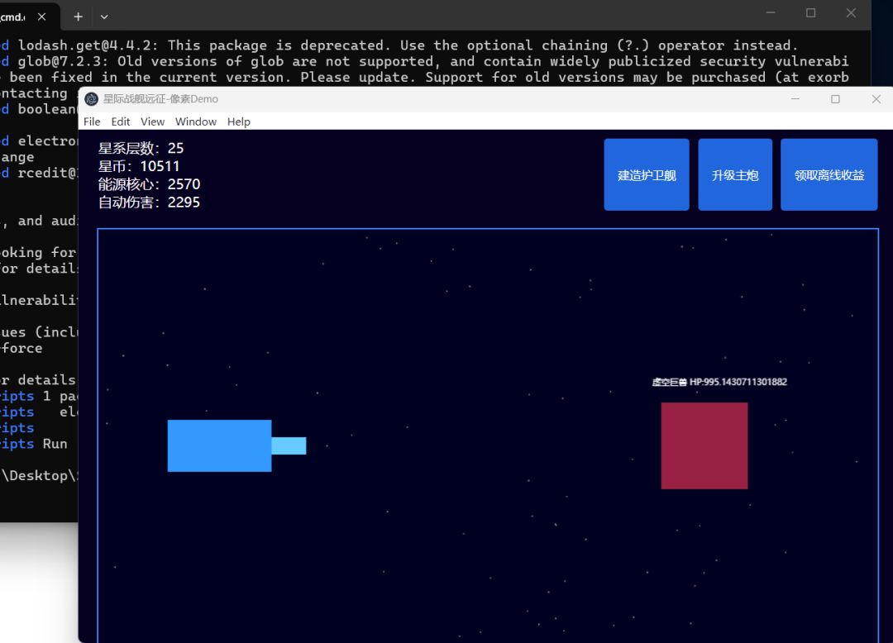Image resolution: width=893 pixels, height=643 pixels.
Task: Claim offline earnings via 领取离线收益
Action: point(829,174)
